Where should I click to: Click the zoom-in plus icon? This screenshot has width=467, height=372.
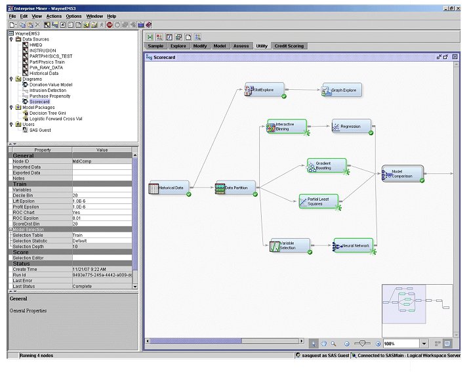tap(378, 343)
